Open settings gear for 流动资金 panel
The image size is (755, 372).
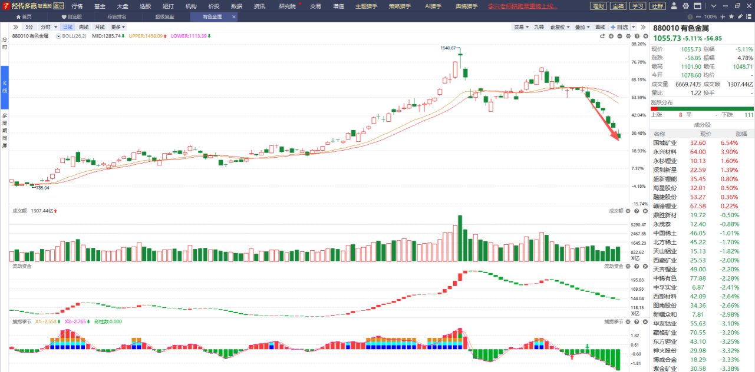click(x=628, y=266)
